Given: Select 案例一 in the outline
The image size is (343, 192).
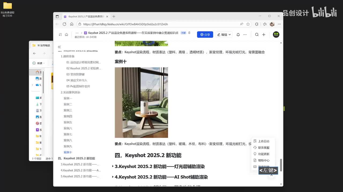Looking at the screenshot, I should click(x=68, y=98).
